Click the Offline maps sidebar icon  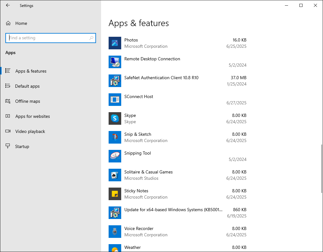pyautogui.click(x=8, y=101)
